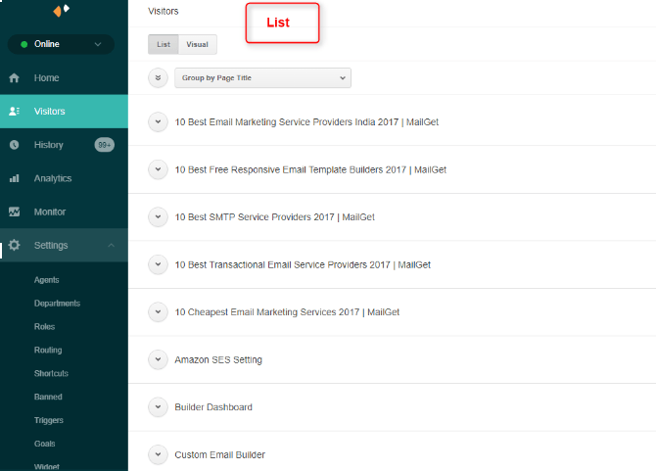Open Routing settings
Viewport: 656px width, 471px height.
click(48, 351)
